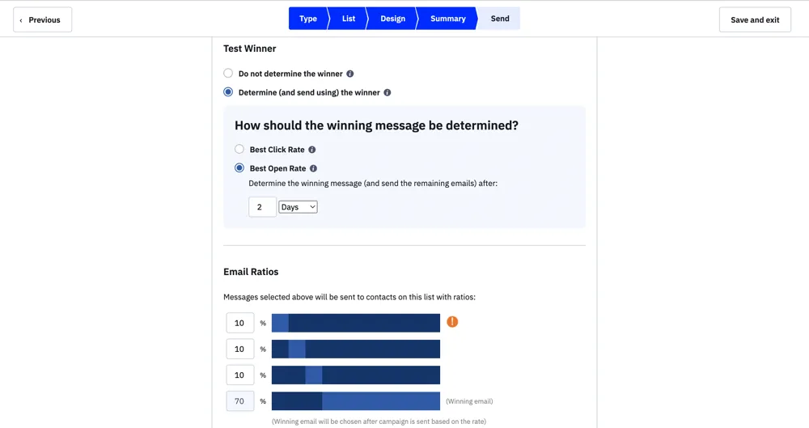
Task: Select "Determine (and send using) the winner" option
Action: point(228,92)
